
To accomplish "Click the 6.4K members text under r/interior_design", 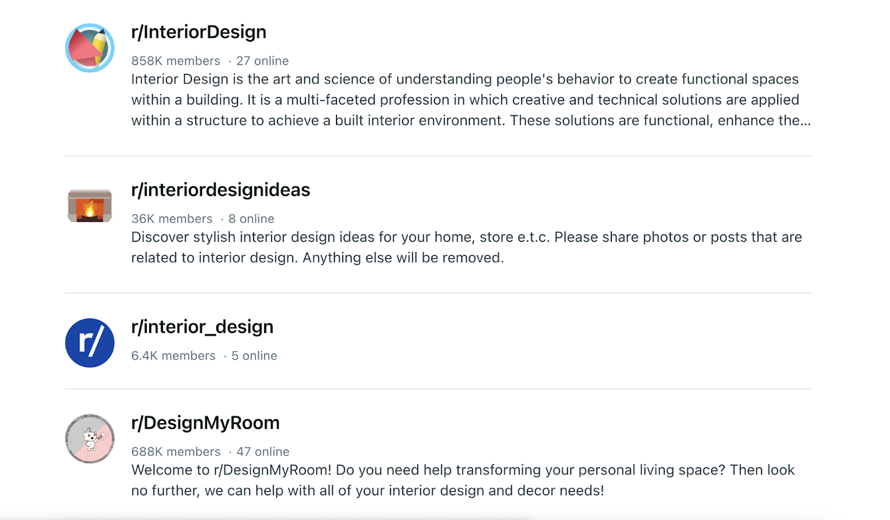I will click(x=173, y=355).
